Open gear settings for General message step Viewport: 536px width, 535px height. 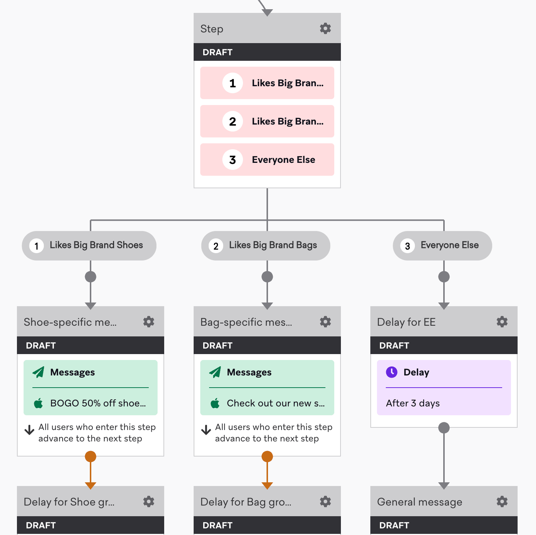[502, 501]
